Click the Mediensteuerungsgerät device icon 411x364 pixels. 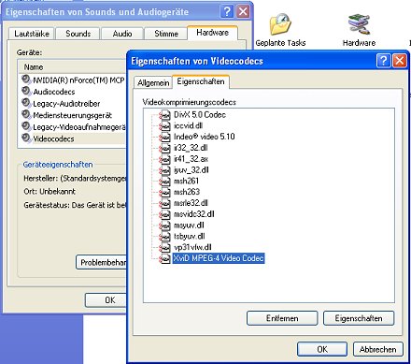(26, 115)
